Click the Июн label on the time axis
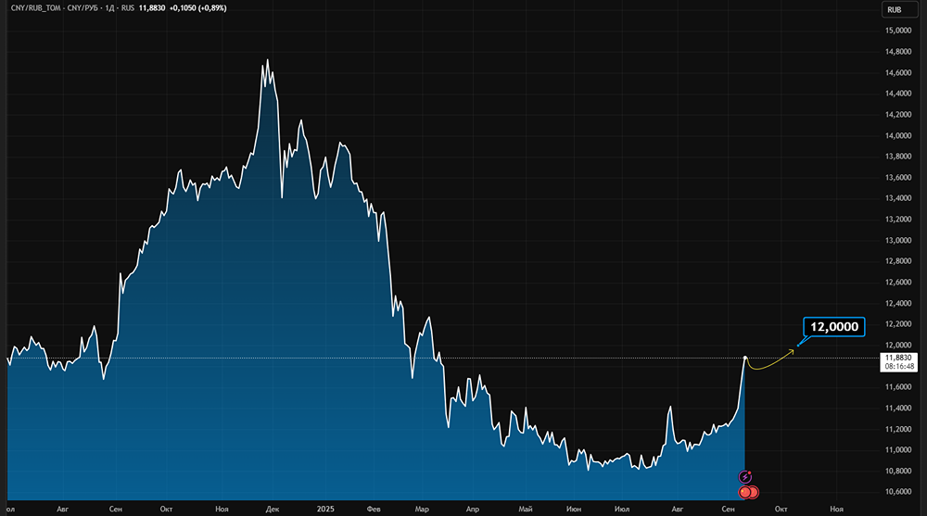This screenshot has height=516, width=927. pos(574,509)
